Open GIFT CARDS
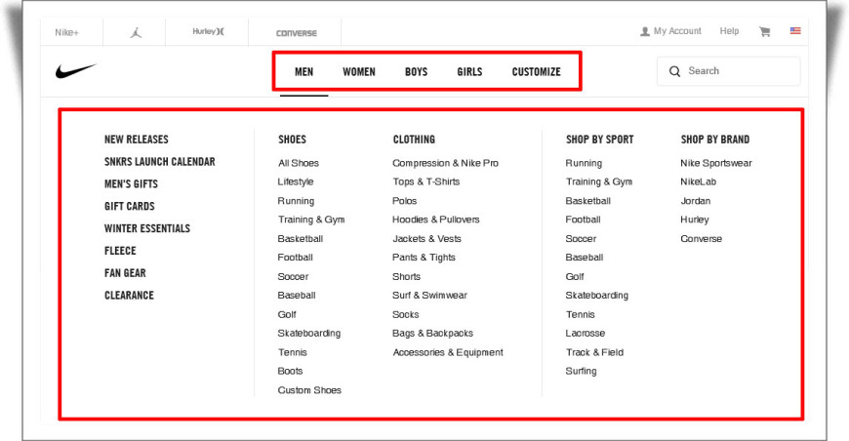 coord(130,206)
